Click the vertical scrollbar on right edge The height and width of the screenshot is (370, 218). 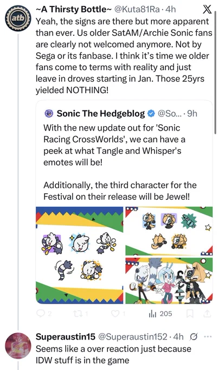pos(215,71)
